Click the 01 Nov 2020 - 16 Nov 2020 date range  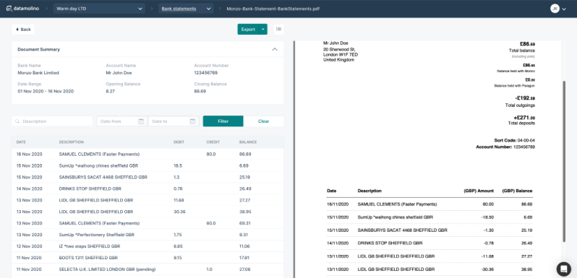tap(46, 91)
